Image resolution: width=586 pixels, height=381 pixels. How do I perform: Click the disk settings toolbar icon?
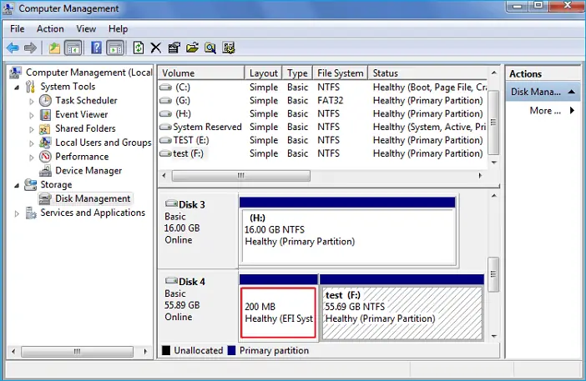[x=229, y=48]
